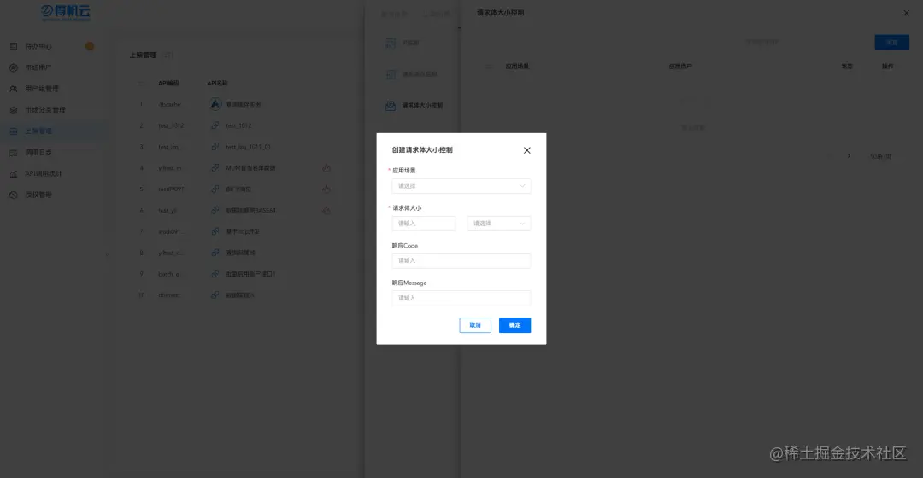This screenshot has width=923, height=478.
Task: Click the link icon in row 3
Action: tap(215, 147)
